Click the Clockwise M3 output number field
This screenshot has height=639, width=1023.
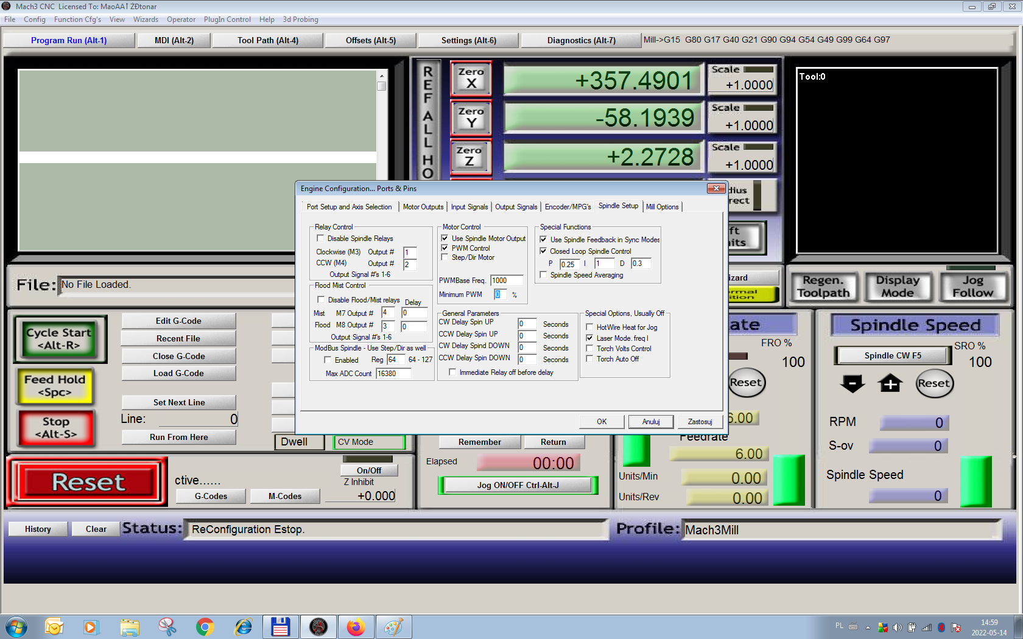[410, 253]
